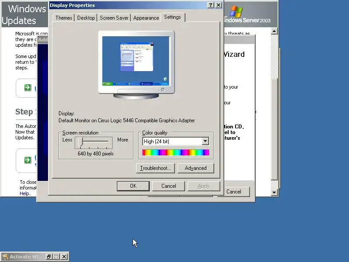
Task: Click the Cirrus Logic adapter description text
Action: coord(127,121)
